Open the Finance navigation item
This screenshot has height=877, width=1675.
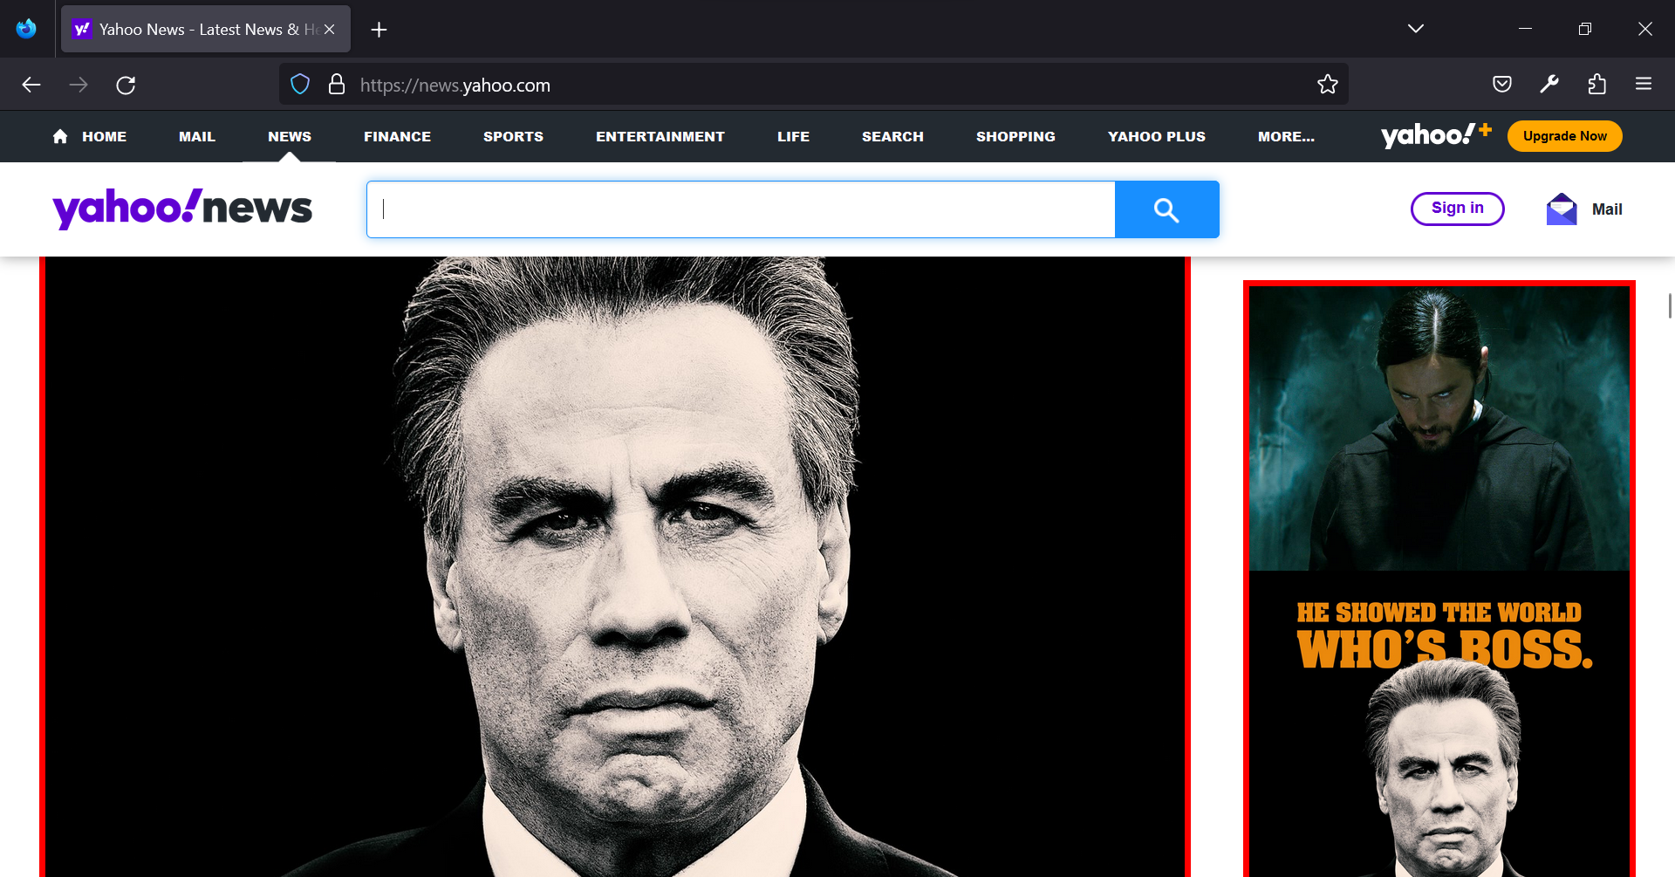tap(397, 136)
